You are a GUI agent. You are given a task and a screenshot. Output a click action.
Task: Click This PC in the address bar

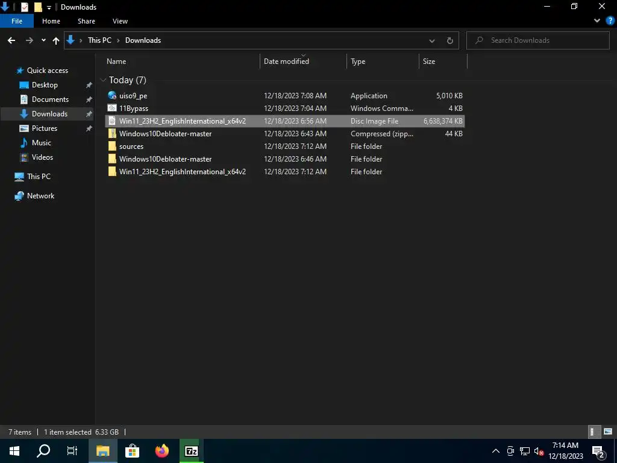point(99,40)
